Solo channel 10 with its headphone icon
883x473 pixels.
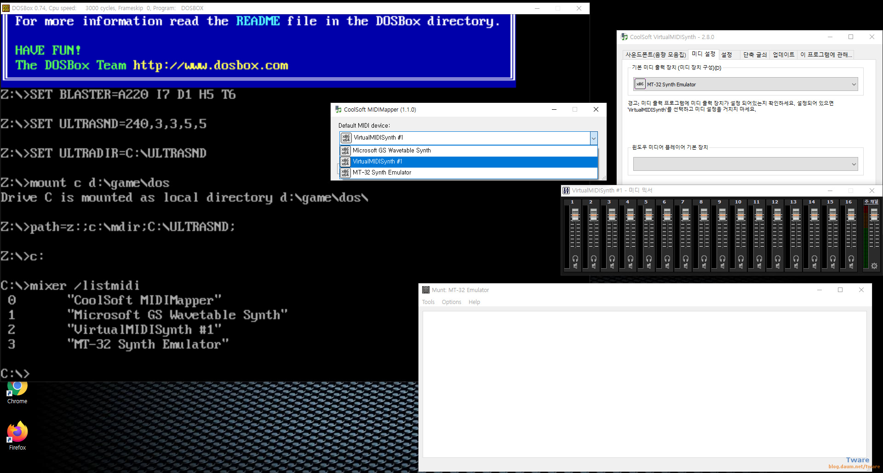(x=741, y=259)
